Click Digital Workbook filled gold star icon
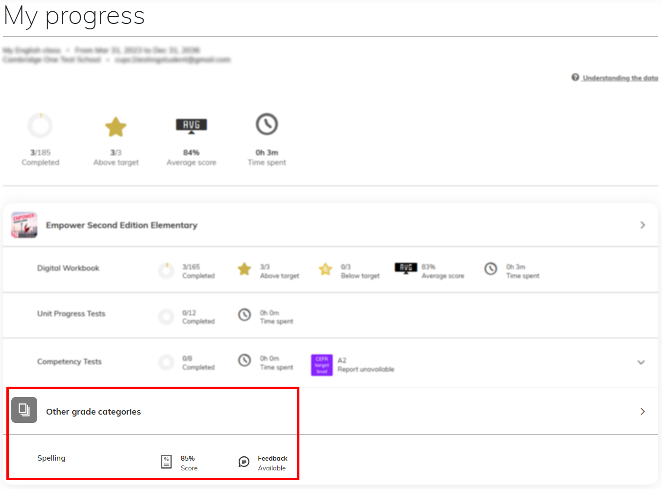The image size is (662, 489). [x=245, y=269]
